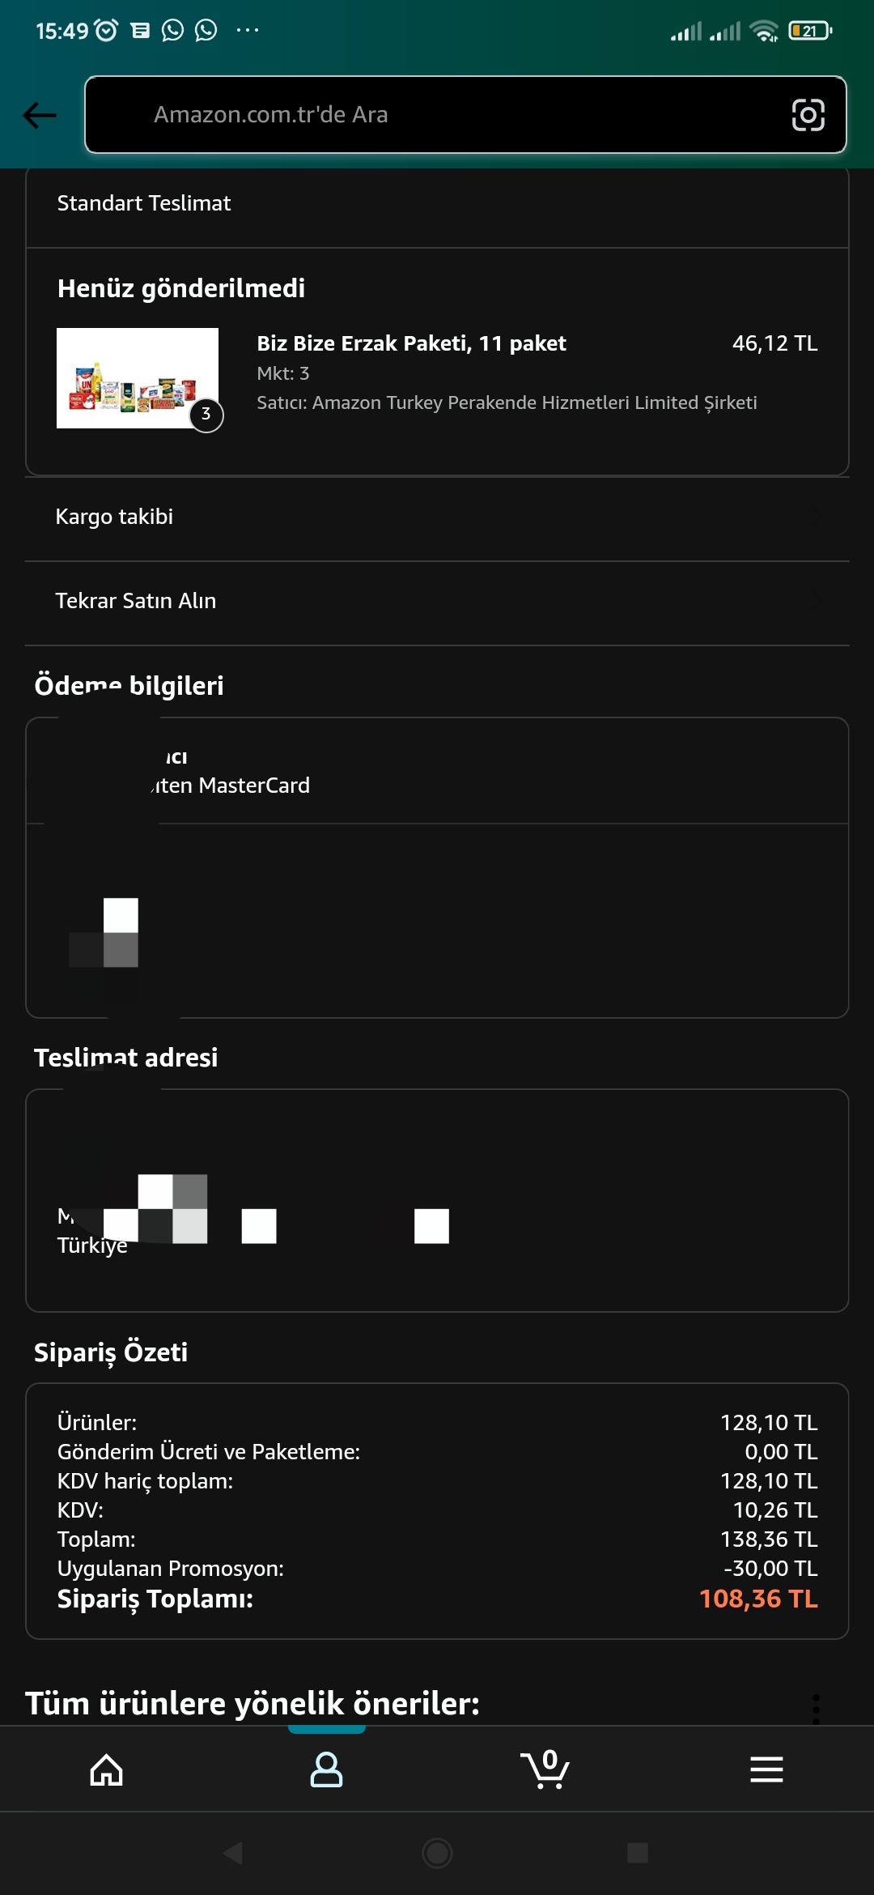874x1895 pixels.
Task: Tap Standart Teslimat header row
Action: [x=437, y=204]
